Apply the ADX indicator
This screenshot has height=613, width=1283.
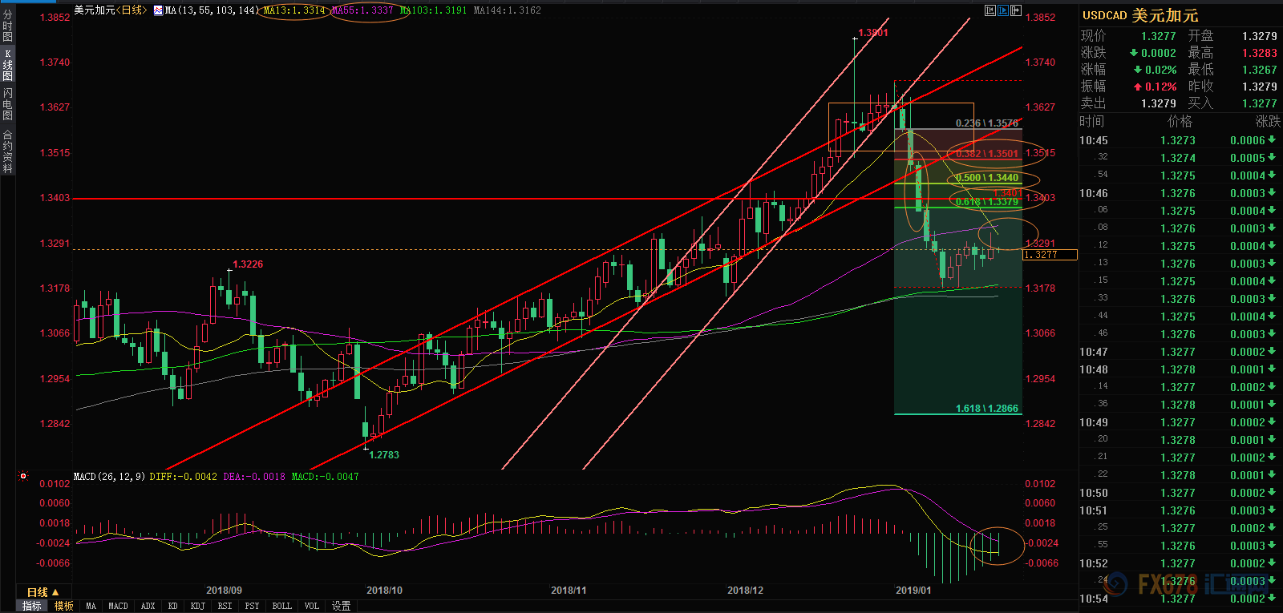[x=148, y=606]
